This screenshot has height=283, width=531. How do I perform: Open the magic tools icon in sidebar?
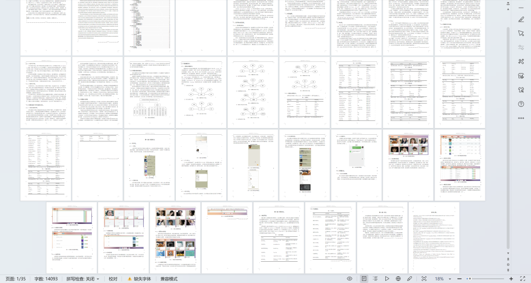pos(521,61)
